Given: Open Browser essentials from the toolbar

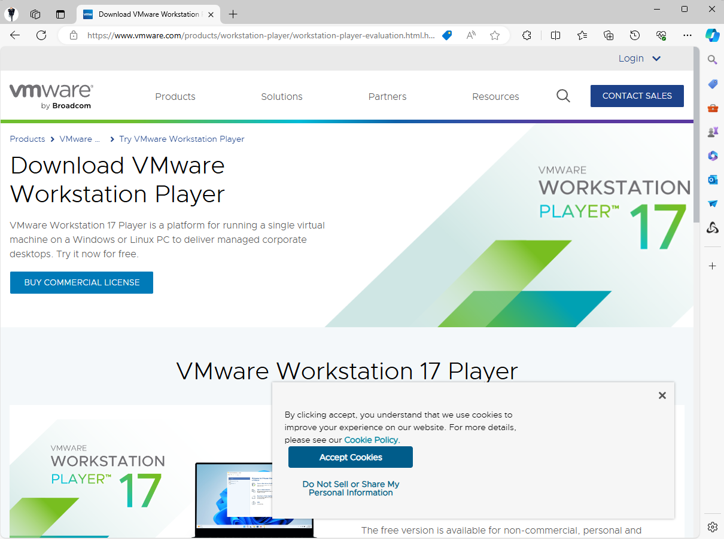Looking at the screenshot, I should pos(661,35).
